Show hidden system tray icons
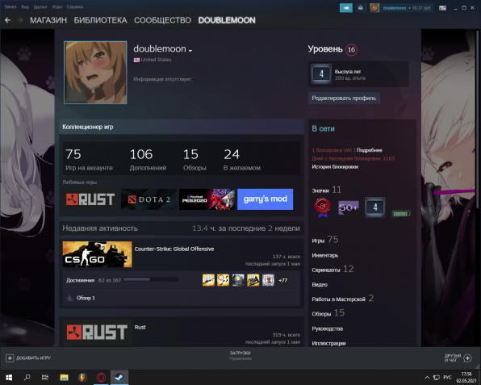The image size is (481, 385). tap(427, 377)
